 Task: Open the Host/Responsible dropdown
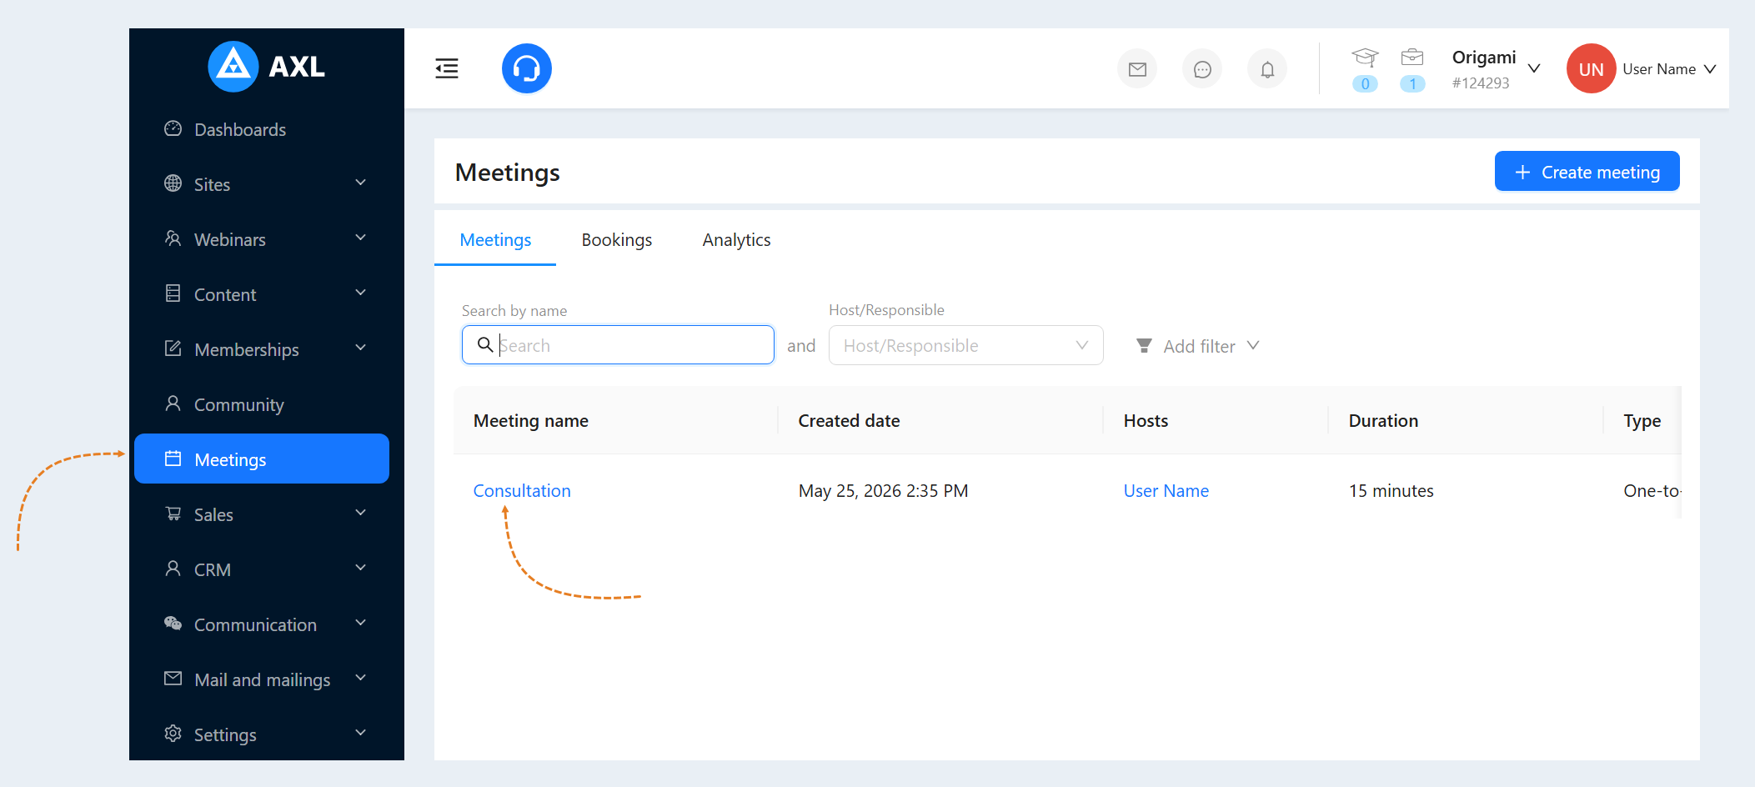coord(966,345)
